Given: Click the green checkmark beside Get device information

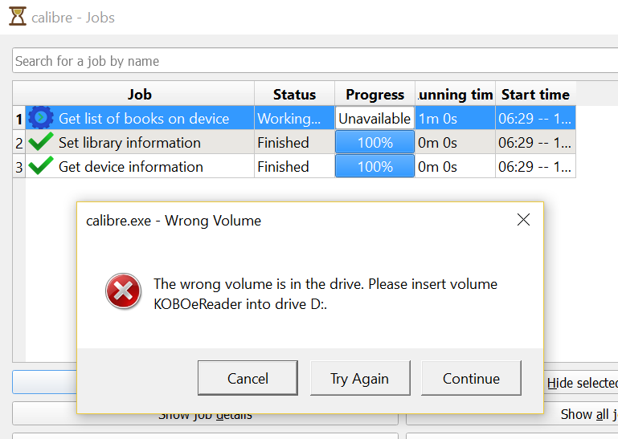Looking at the screenshot, I should pyautogui.click(x=41, y=167).
